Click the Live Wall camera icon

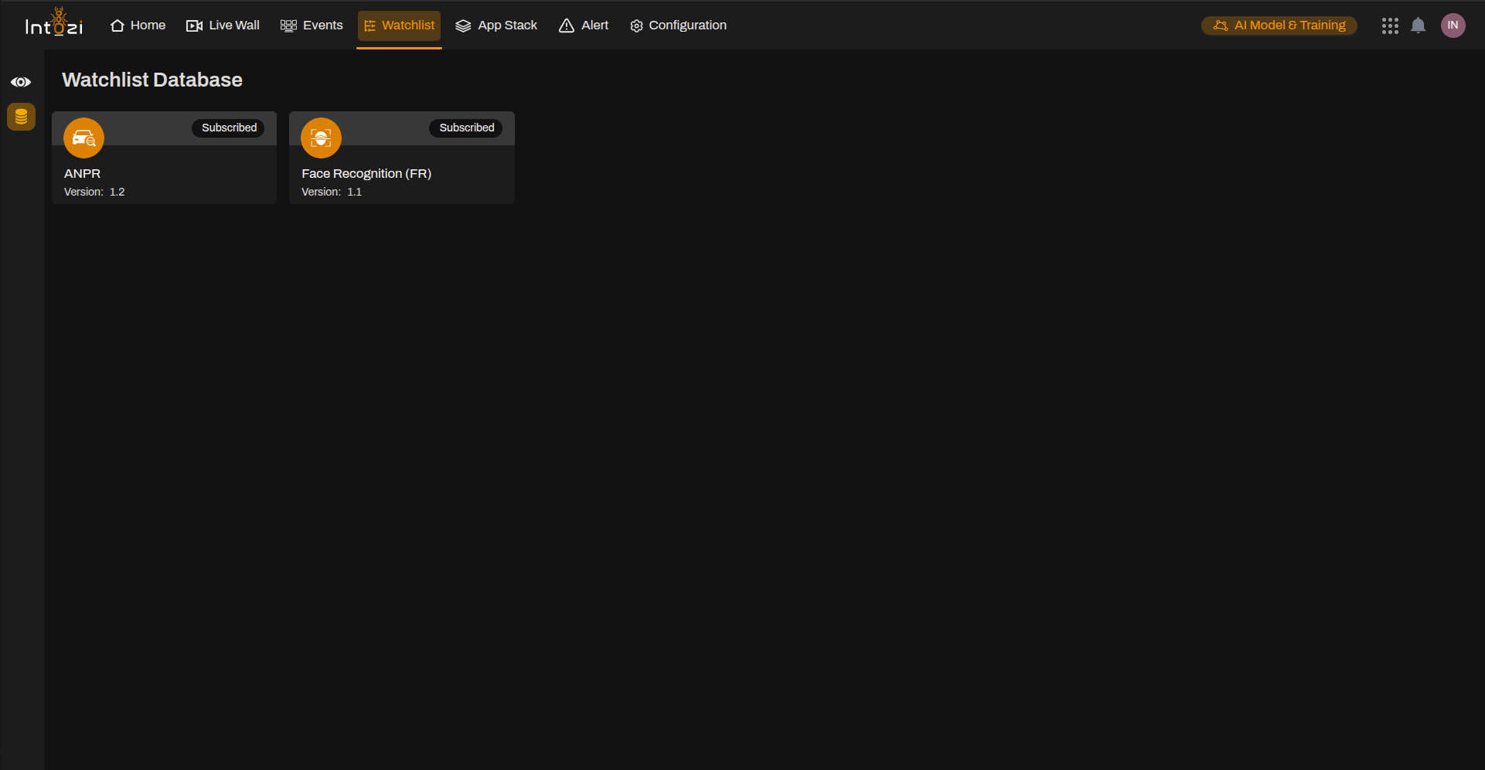[x=193, y=25]
